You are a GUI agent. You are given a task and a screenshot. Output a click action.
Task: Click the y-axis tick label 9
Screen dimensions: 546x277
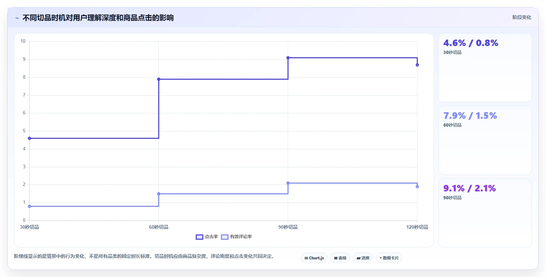[24, 59]
